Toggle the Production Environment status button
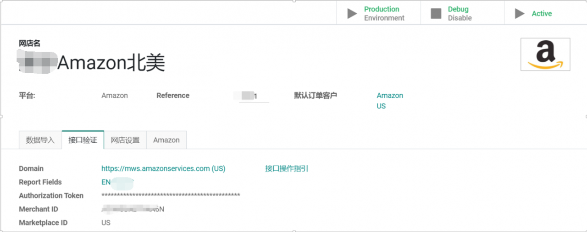 [x=378, y=13]
